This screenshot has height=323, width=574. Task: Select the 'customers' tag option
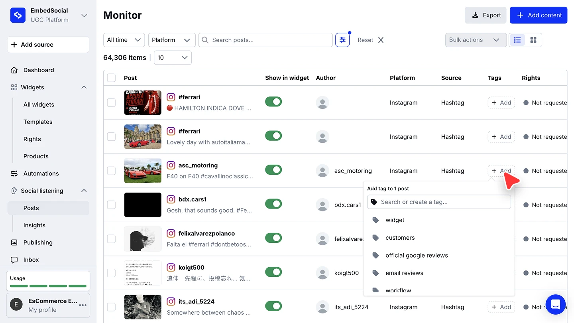point(439,238)
